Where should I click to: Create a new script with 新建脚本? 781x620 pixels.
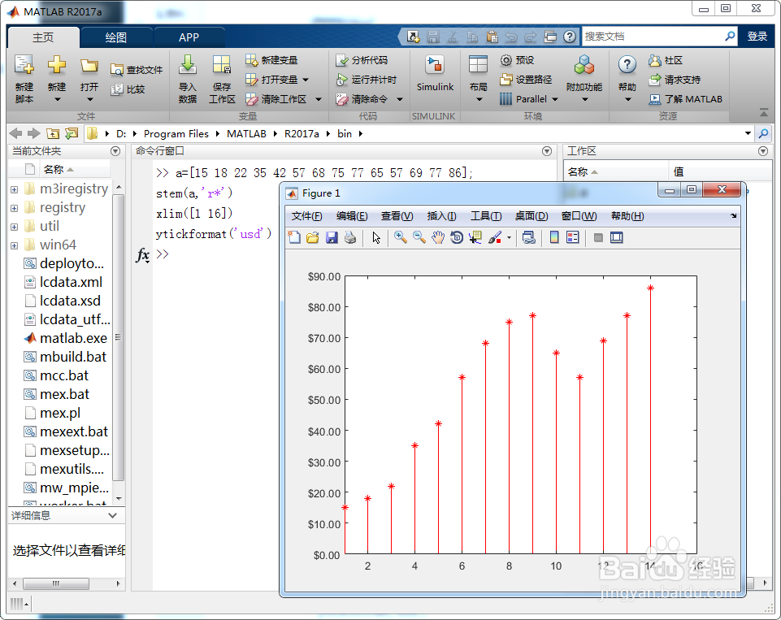click(24, 79)
